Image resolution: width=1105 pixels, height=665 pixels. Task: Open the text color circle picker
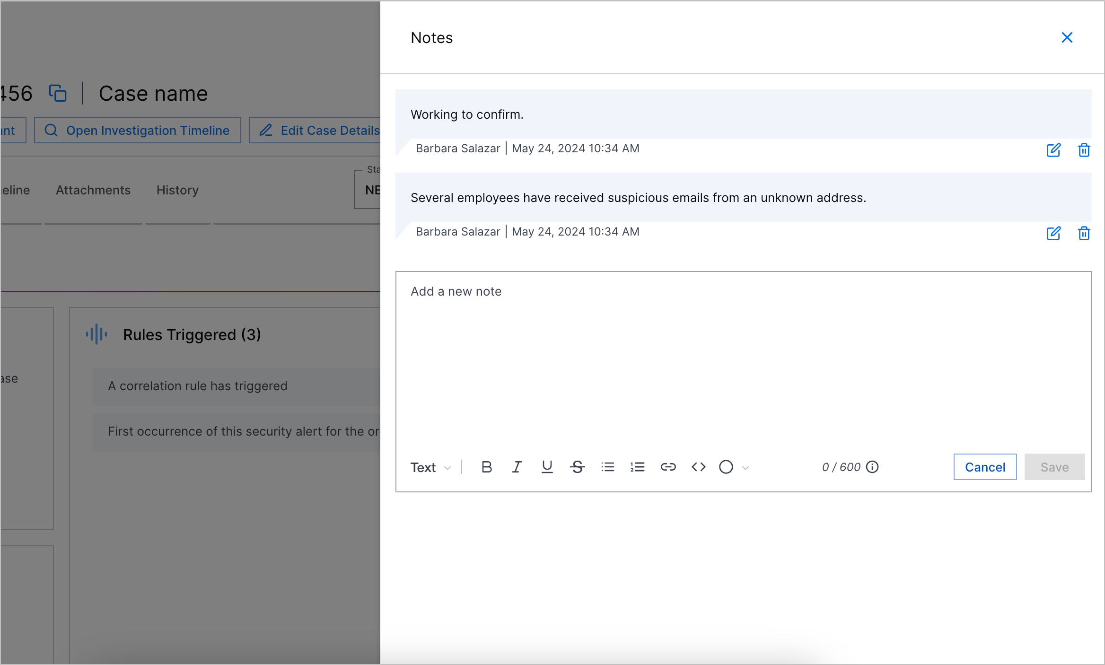pyautogui.click(x=726, y=467)
